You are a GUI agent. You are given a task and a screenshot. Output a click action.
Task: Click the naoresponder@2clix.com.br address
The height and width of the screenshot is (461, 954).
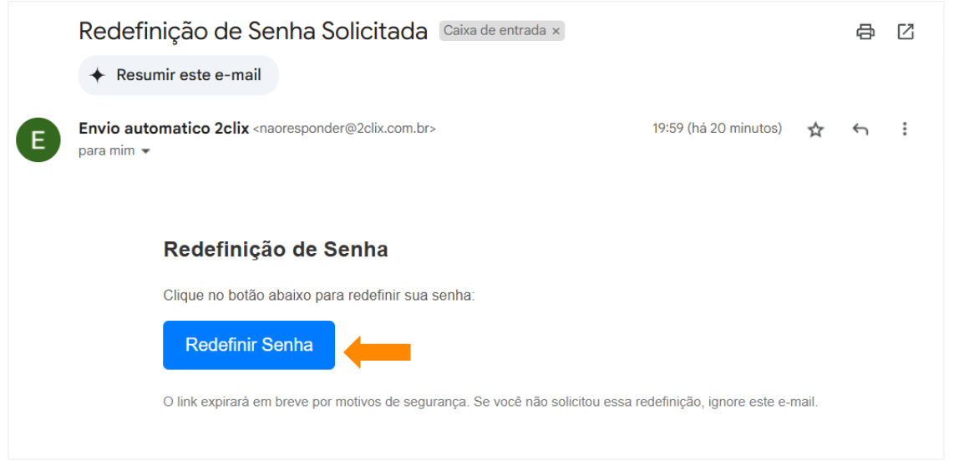[x=344, y=129]
